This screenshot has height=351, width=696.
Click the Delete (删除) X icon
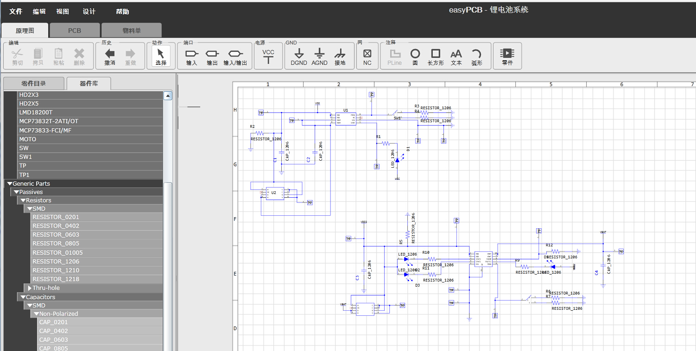(x=79, y=54)
